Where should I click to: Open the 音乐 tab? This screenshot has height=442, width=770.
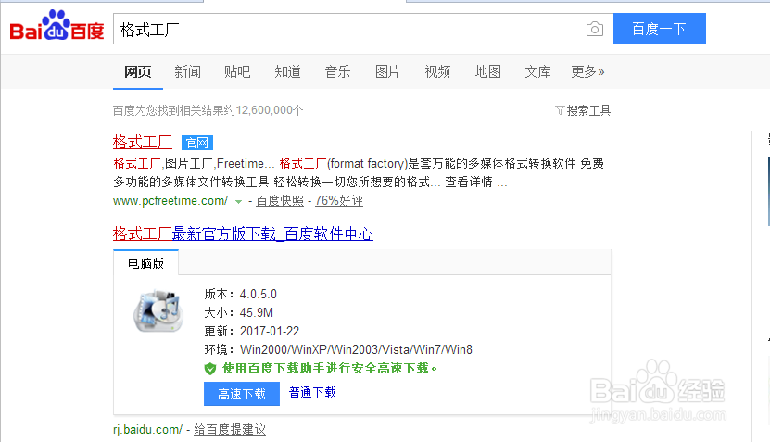(x=337, y=71)
